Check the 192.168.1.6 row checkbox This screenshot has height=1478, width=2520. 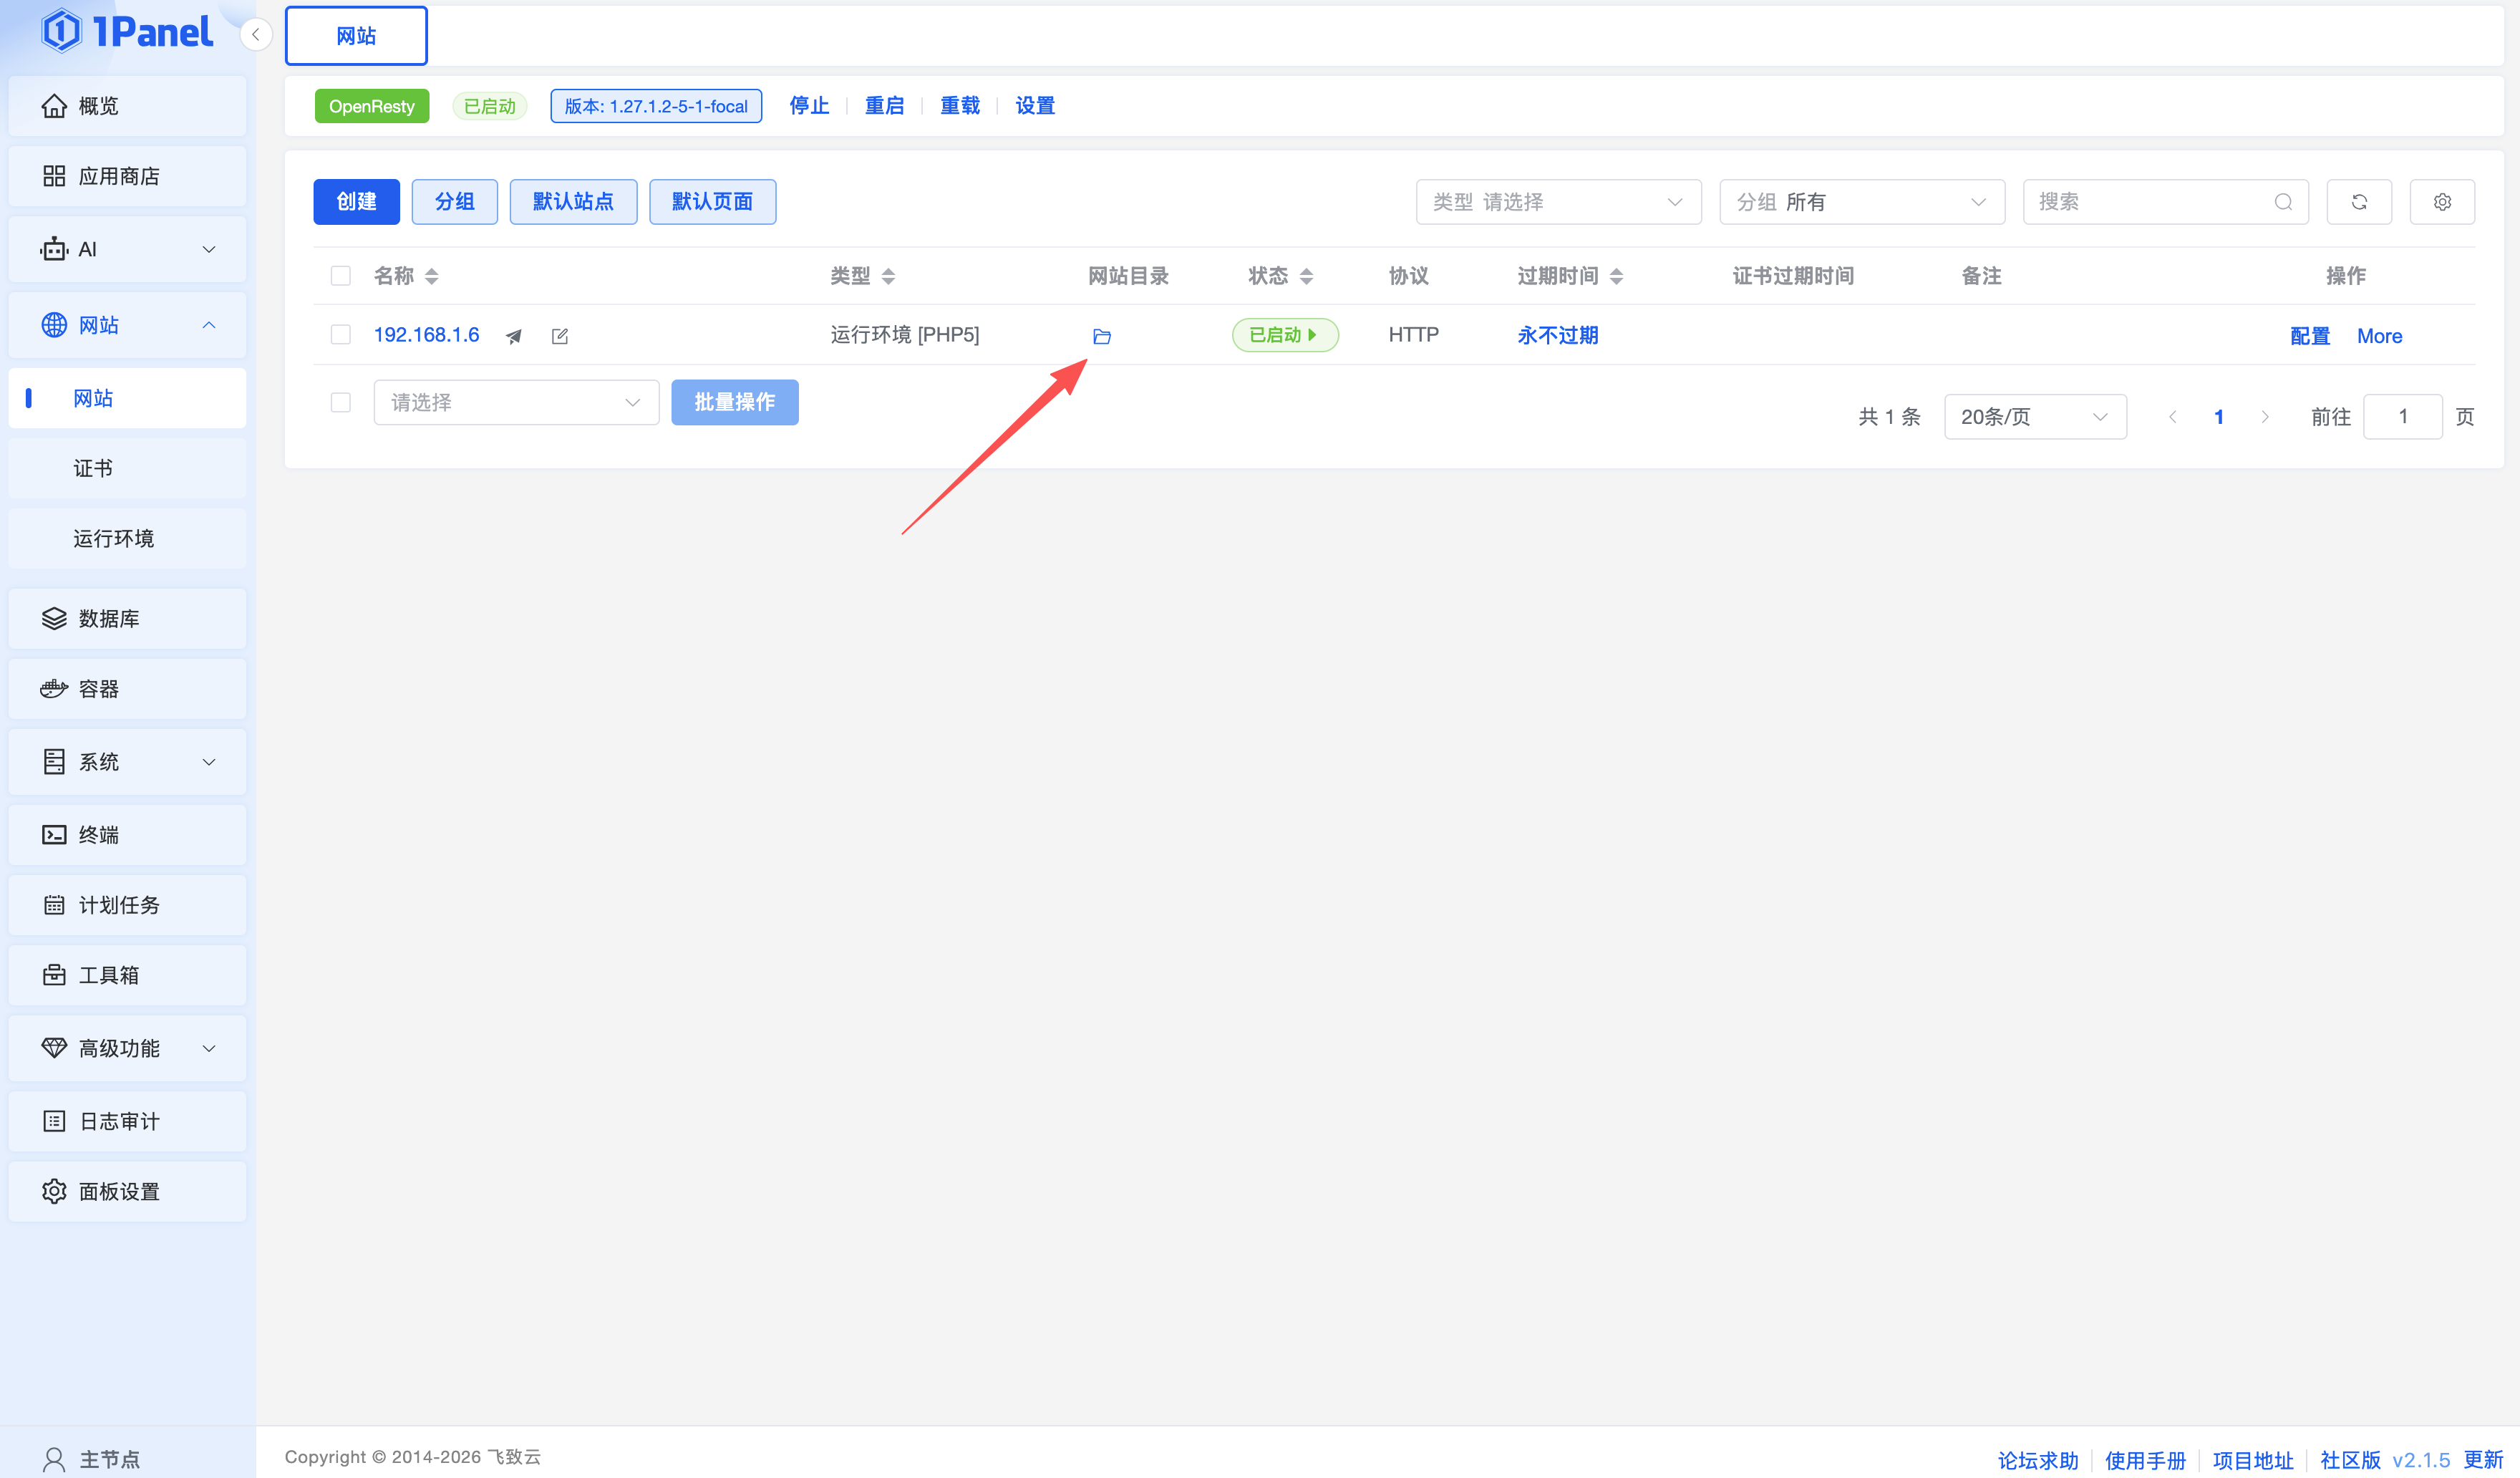pyautogui.click(x=341, y=335)
